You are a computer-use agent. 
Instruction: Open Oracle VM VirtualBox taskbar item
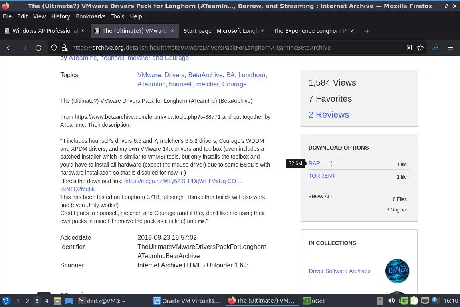[187, 301]
